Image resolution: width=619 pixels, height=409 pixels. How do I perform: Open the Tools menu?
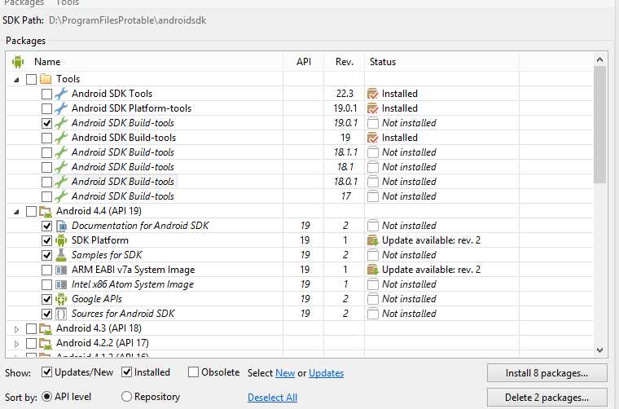[x=68, y=2]
